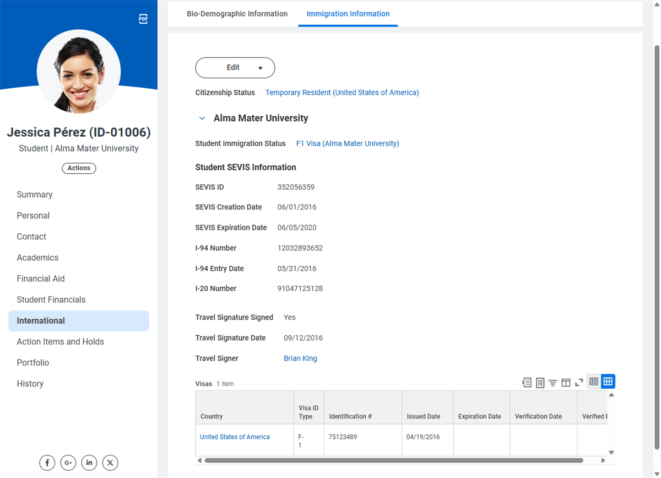Open the X social icon
The width and height of the screenshot is (661, 478).
point(110,463)
